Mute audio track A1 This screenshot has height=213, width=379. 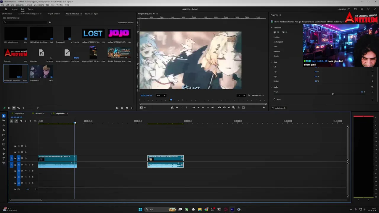(26, 165)
